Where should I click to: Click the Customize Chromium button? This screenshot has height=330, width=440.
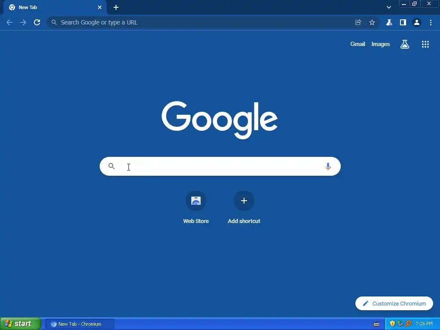tap(394, 303)
